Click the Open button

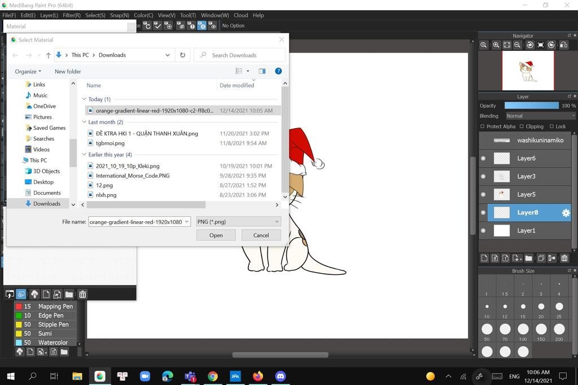[216, 235]
